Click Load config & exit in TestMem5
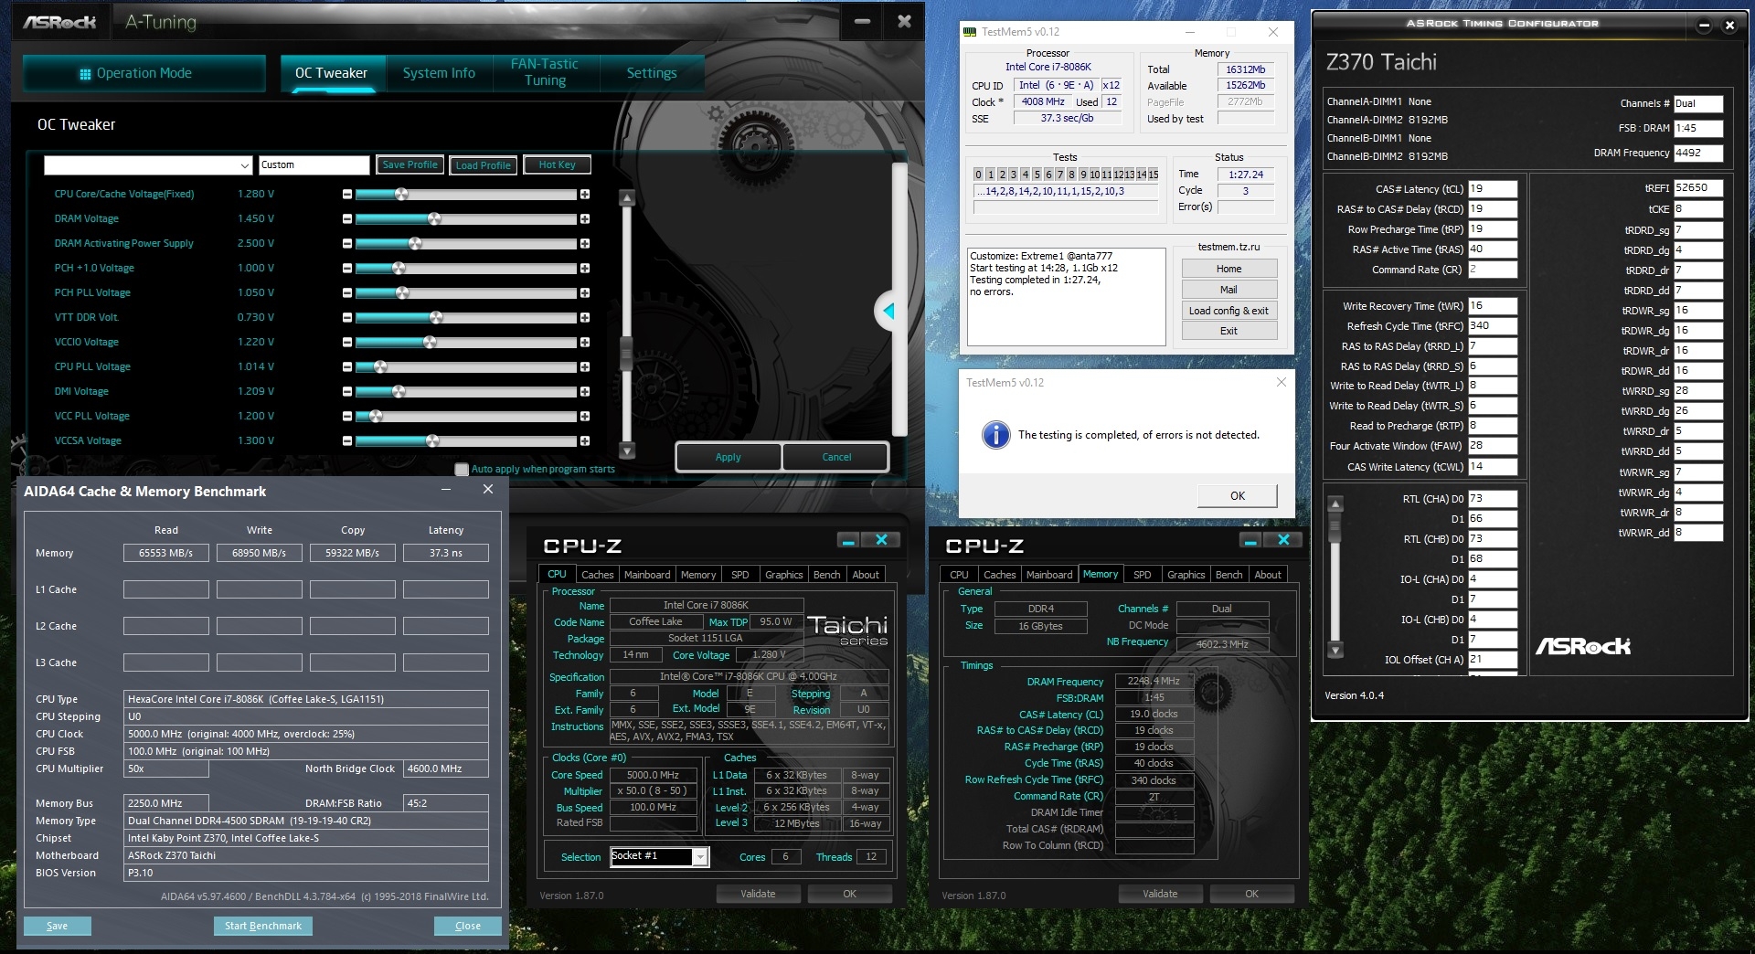Screen dimensions: 1755x954 [1228, 311]
